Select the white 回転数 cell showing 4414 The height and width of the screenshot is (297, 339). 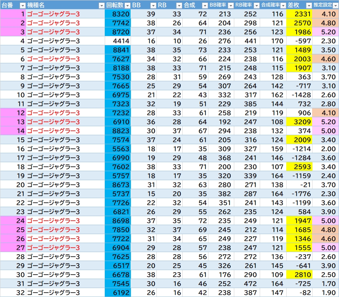(x=118, y=41)
